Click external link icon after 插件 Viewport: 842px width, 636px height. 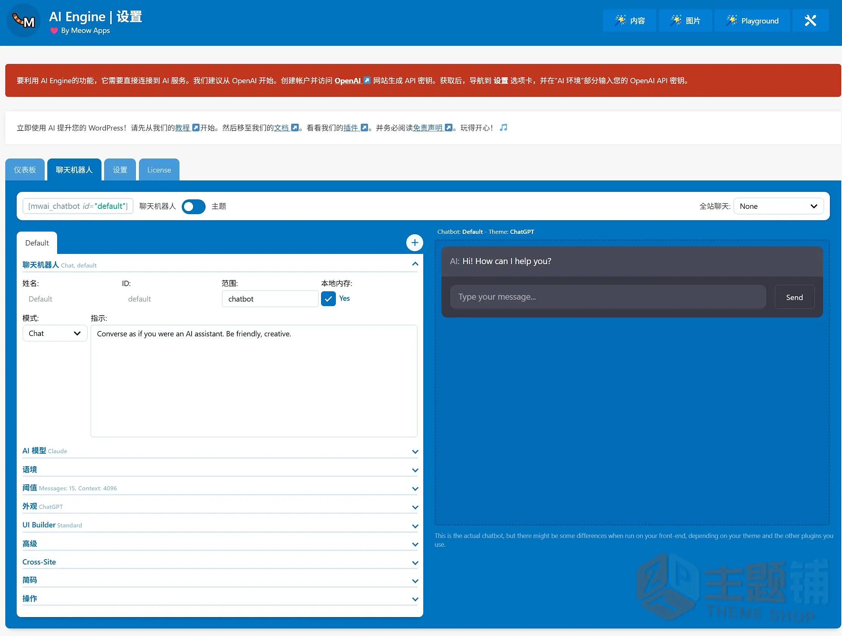pyautogui.click(x=364, y=128)
